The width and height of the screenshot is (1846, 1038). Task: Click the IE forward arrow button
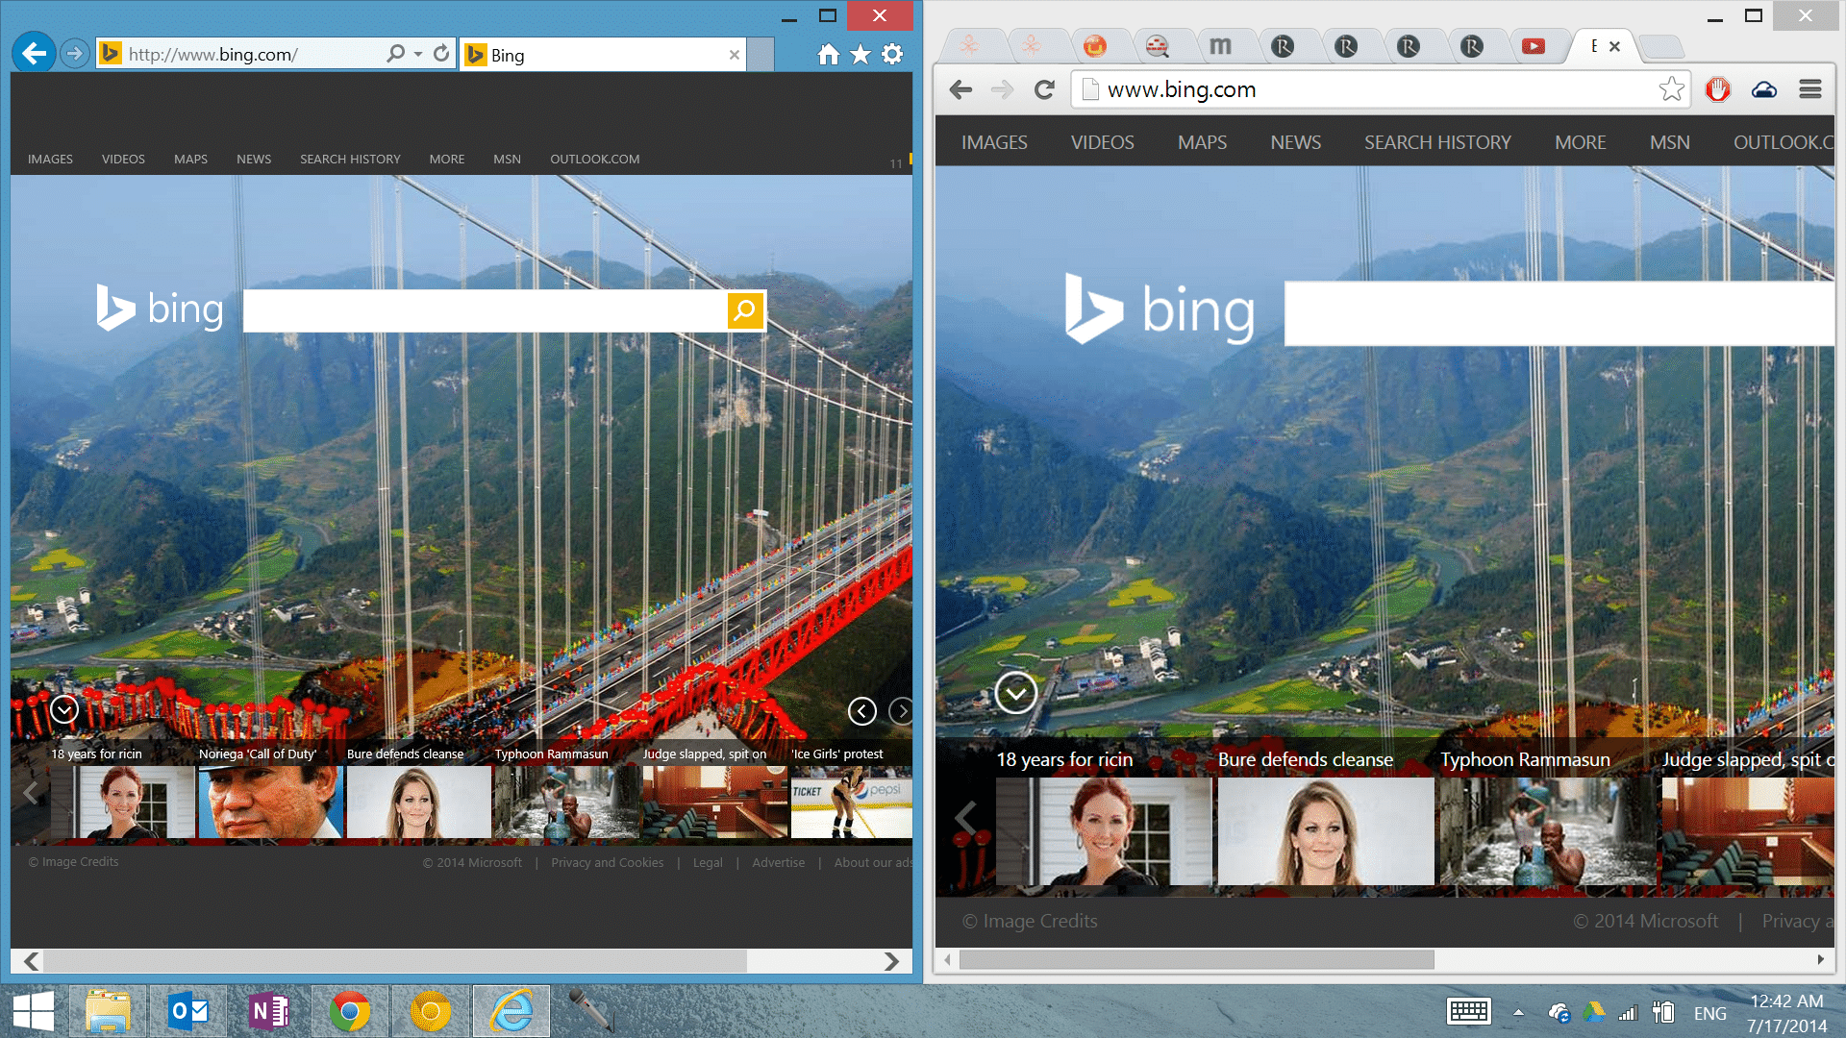pyautogui.click(x=74, y=54)
